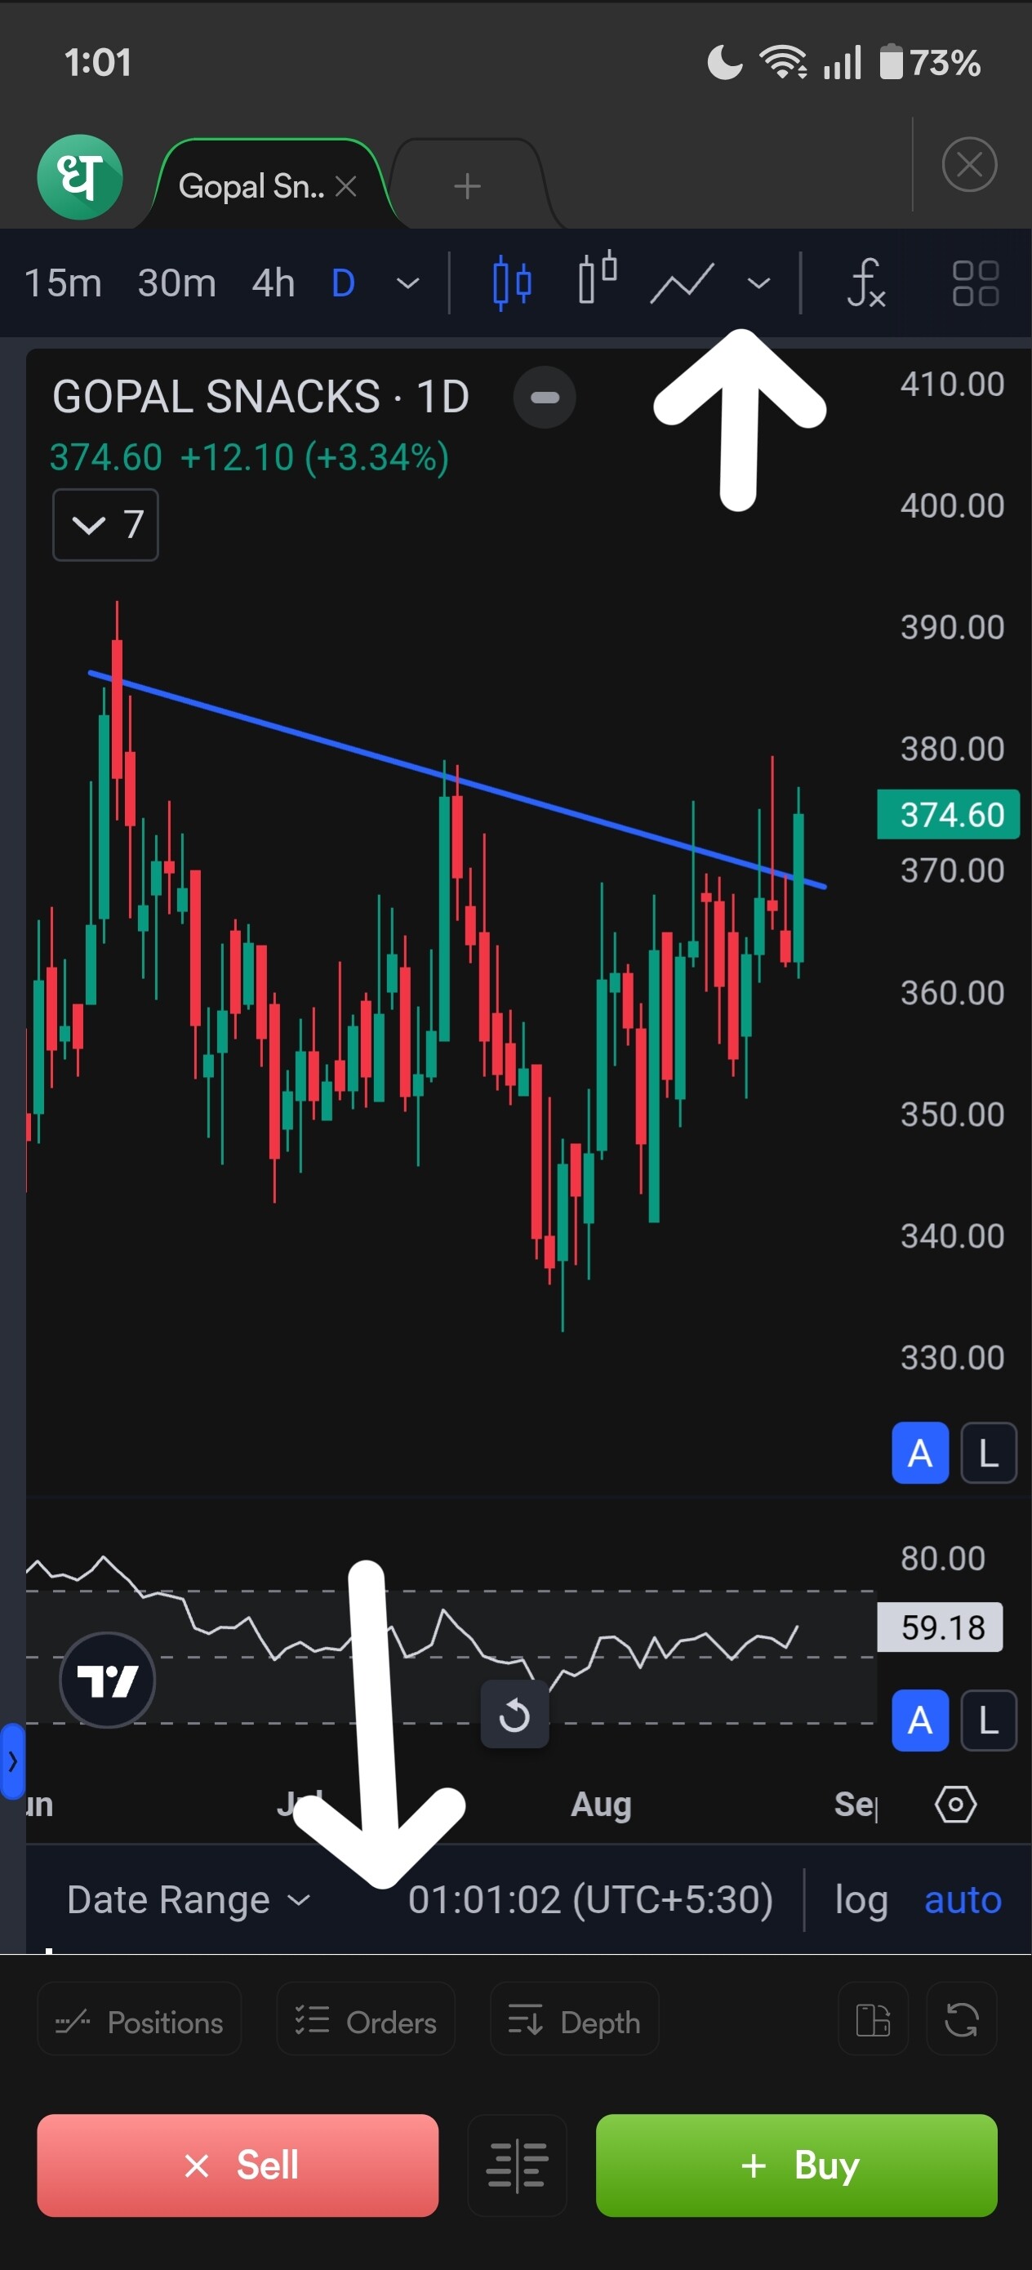Click the reset chart view icon
Image resolution: width=1032 pixels, height=2270 pixels.
coord(514,1715)
